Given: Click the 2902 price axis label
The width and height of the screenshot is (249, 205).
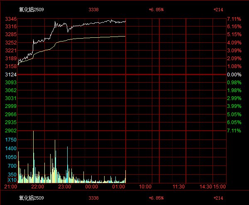Looking at the screenshot, I should [11, 131].
